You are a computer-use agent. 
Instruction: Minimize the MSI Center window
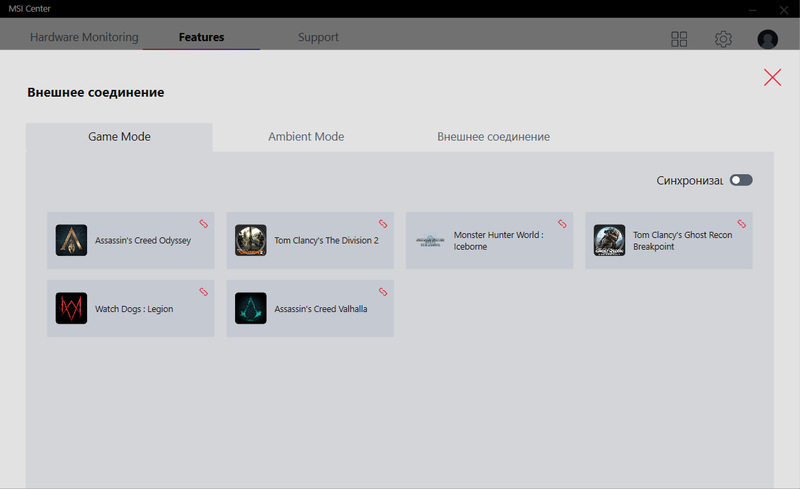click(x=753, y=9)
